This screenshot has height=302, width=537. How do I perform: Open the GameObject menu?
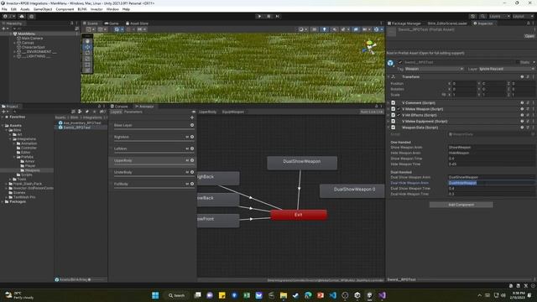[43, 9]
